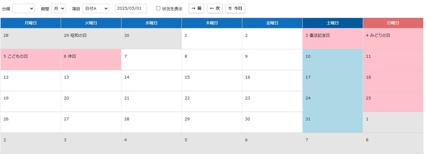426x155 pixels.
Task: Select the gray April 28 Monday cell
Action: (31, 39)
